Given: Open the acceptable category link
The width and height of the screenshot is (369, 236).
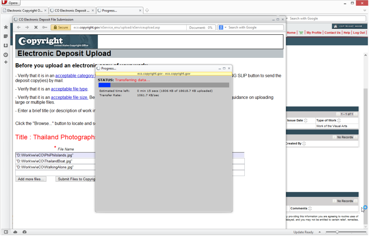Looking at the screenshot, I should click(x=75, y=76).
